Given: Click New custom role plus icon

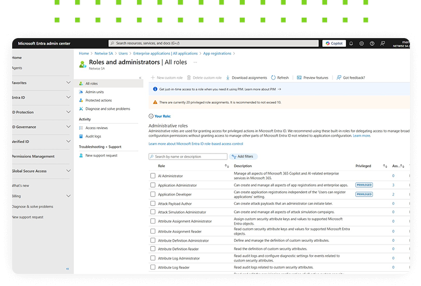Looking at the screenshot, I should [152, 77].
